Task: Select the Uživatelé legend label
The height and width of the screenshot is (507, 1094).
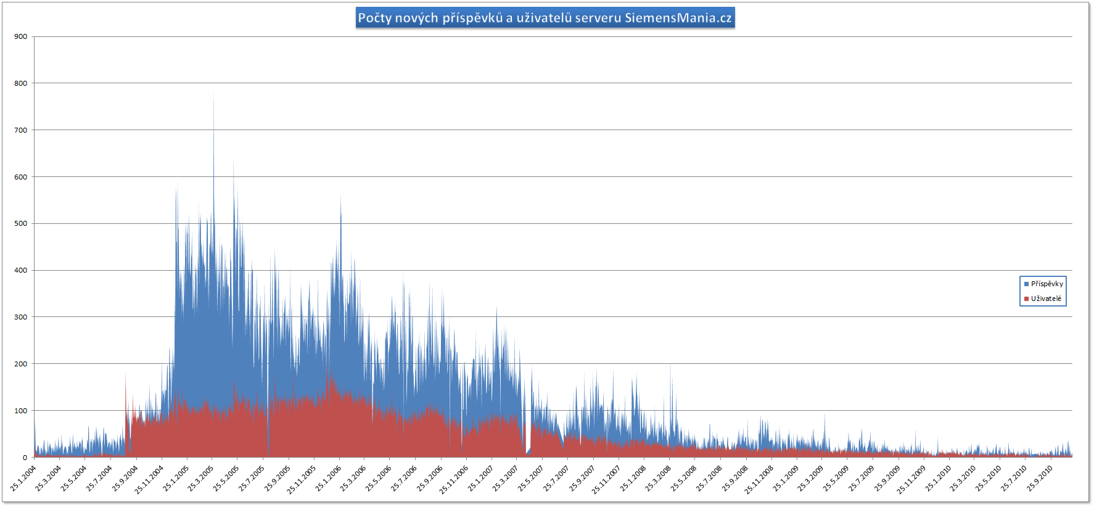Action: pos(1047,299)
